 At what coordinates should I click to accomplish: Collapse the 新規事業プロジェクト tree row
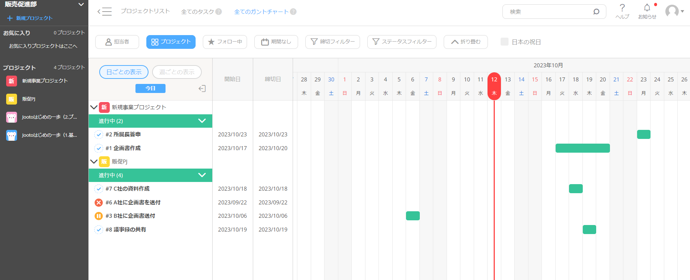click(94, 107)
